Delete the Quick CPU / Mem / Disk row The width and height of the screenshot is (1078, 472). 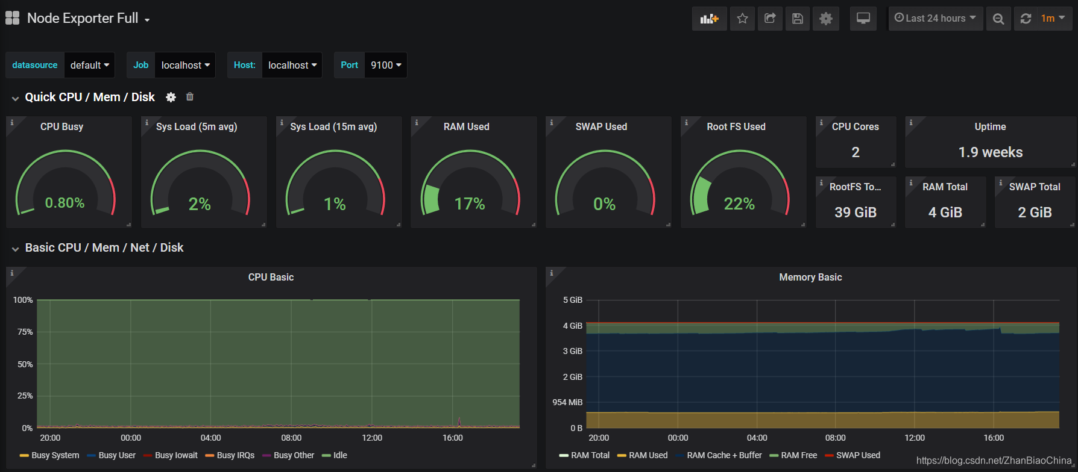pyautogui.click(x=190, y=96)
